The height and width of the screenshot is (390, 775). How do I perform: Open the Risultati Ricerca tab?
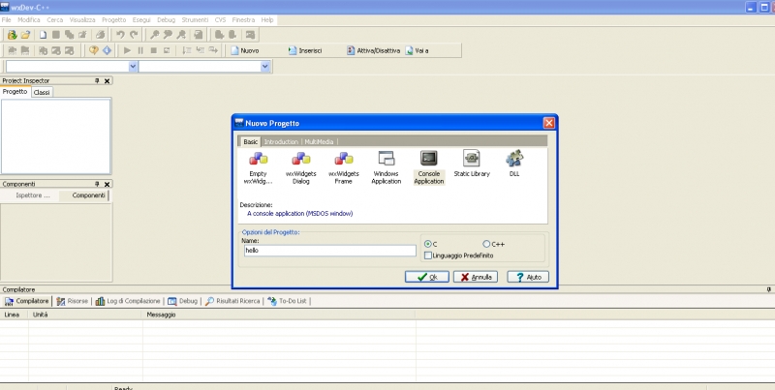[232, 301]
